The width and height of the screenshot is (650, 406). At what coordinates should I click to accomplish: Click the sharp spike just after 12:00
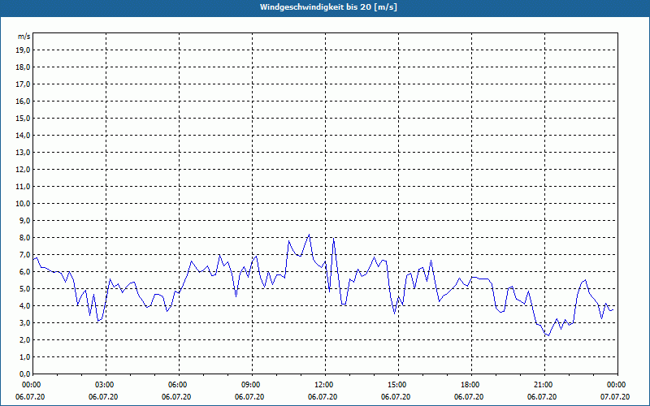pos(333,238)
